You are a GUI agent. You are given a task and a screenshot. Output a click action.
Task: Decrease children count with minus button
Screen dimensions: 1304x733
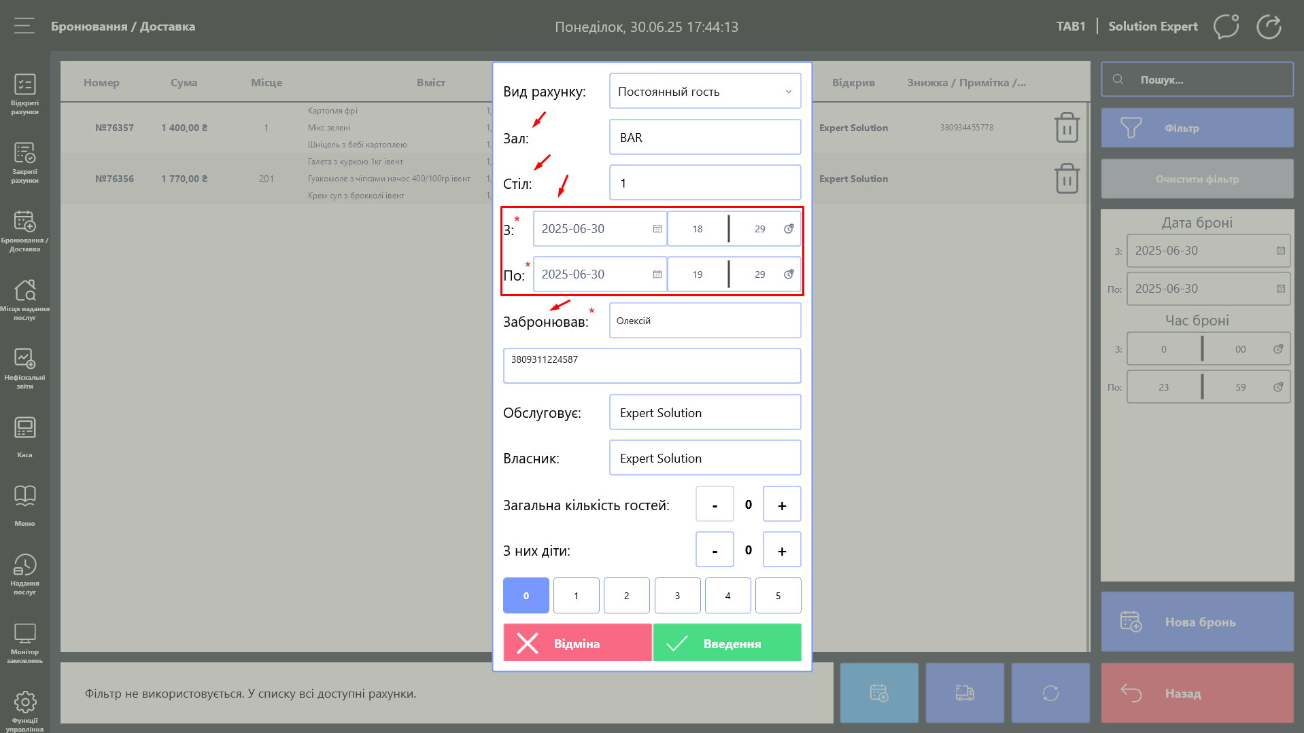[x=715, y=550]
